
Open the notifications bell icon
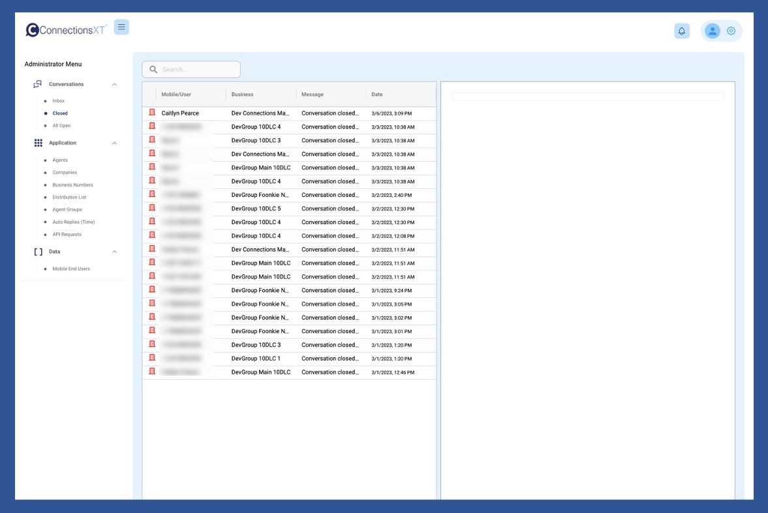pyautogui.click(x=682, y=31)
